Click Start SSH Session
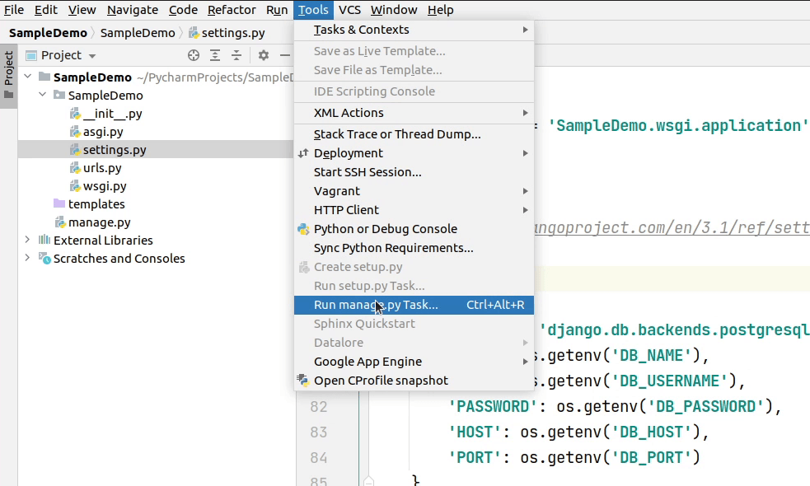 coord(367,172)
